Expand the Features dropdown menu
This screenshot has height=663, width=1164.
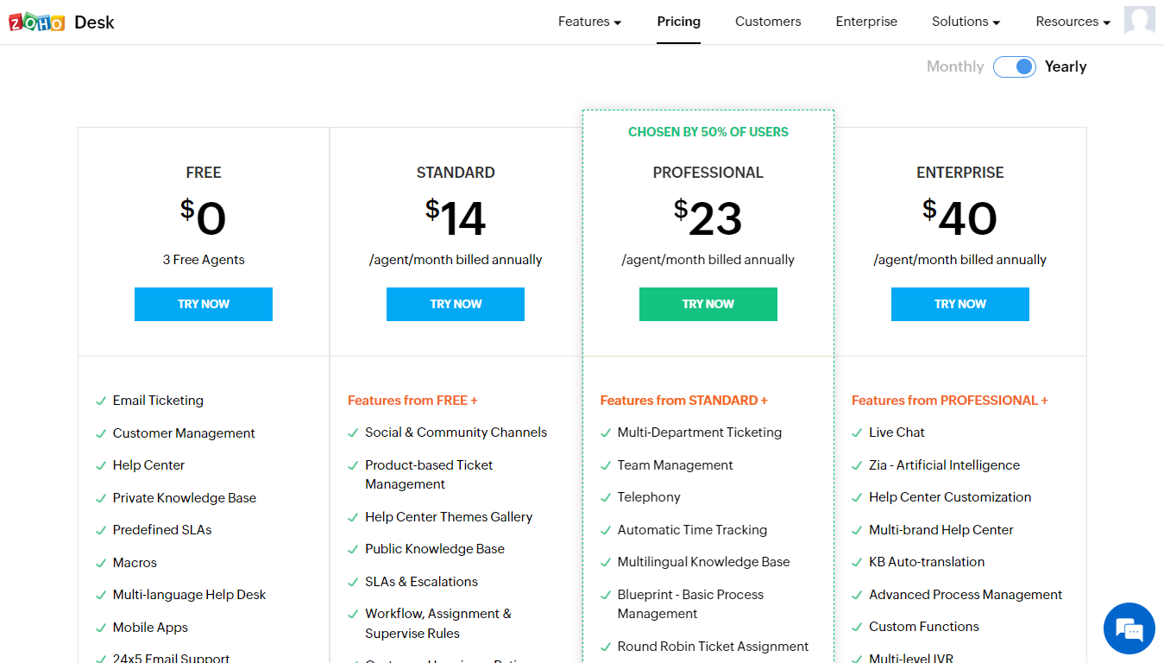589,22
